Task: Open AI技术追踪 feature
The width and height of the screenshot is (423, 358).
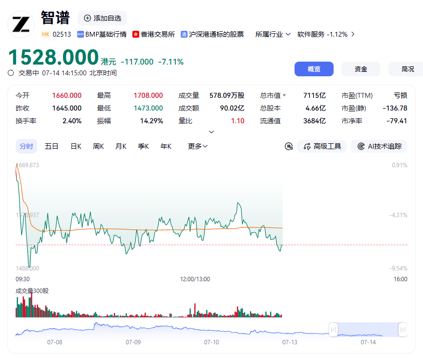Action: pos(379,146)
